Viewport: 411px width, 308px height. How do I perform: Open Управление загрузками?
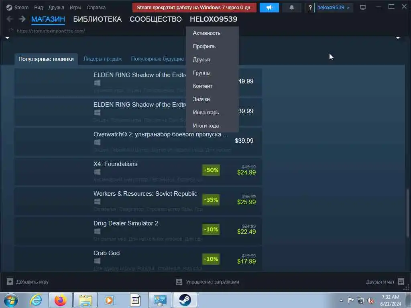click(208, 282)
